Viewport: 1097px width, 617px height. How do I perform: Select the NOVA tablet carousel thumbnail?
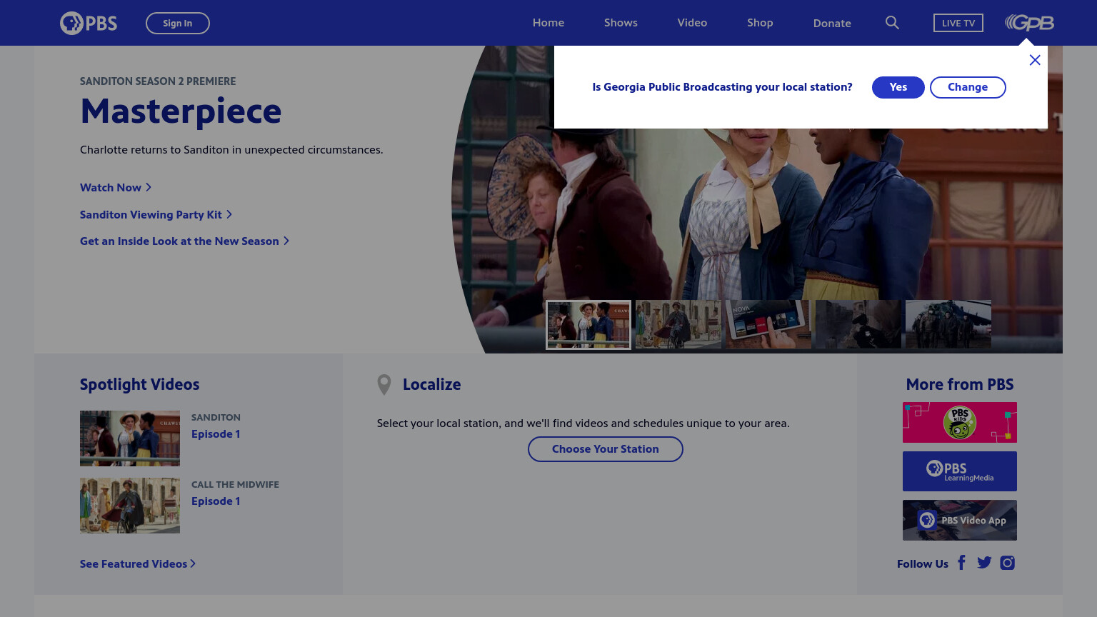(768, 325)
